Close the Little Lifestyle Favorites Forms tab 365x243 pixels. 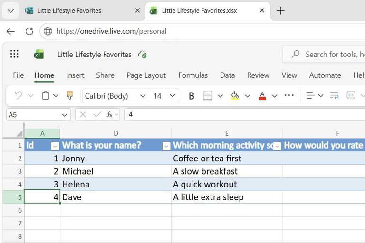pyautogui.click(x=137, y=10)
